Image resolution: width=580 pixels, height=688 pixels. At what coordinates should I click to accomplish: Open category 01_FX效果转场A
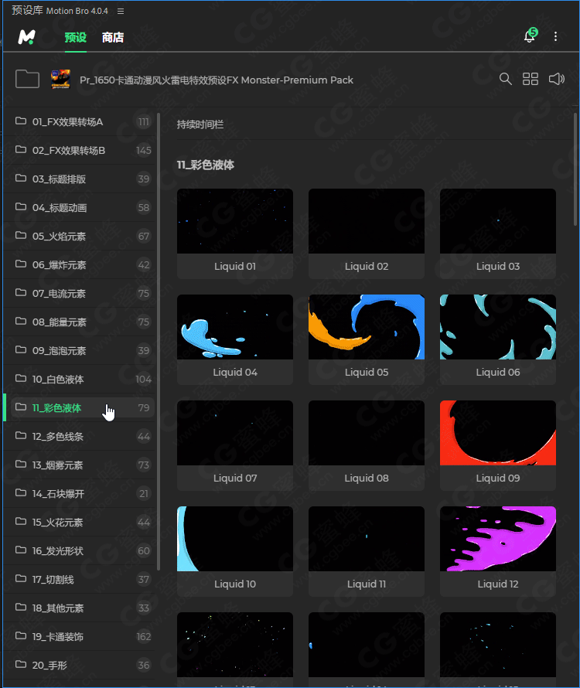[80, 121]
